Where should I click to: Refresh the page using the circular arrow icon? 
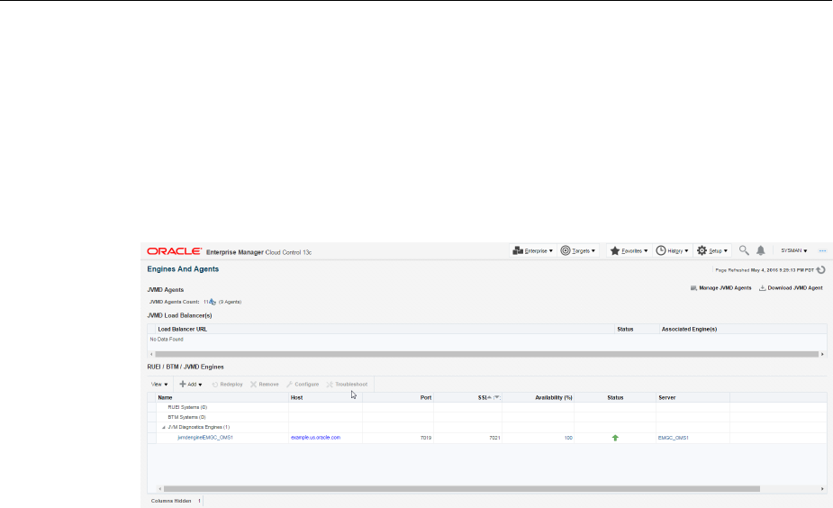(x=820, y=270)
